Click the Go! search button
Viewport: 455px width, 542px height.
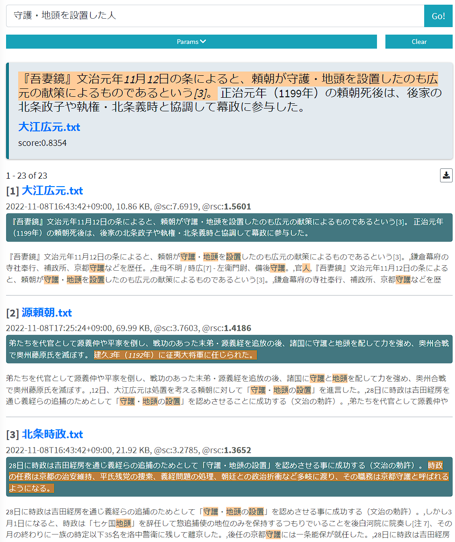pyautogui.click(x=438, y=16)
